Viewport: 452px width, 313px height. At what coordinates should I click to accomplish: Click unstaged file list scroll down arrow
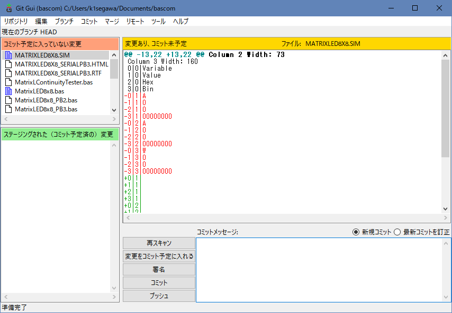[x=114, y=110]
